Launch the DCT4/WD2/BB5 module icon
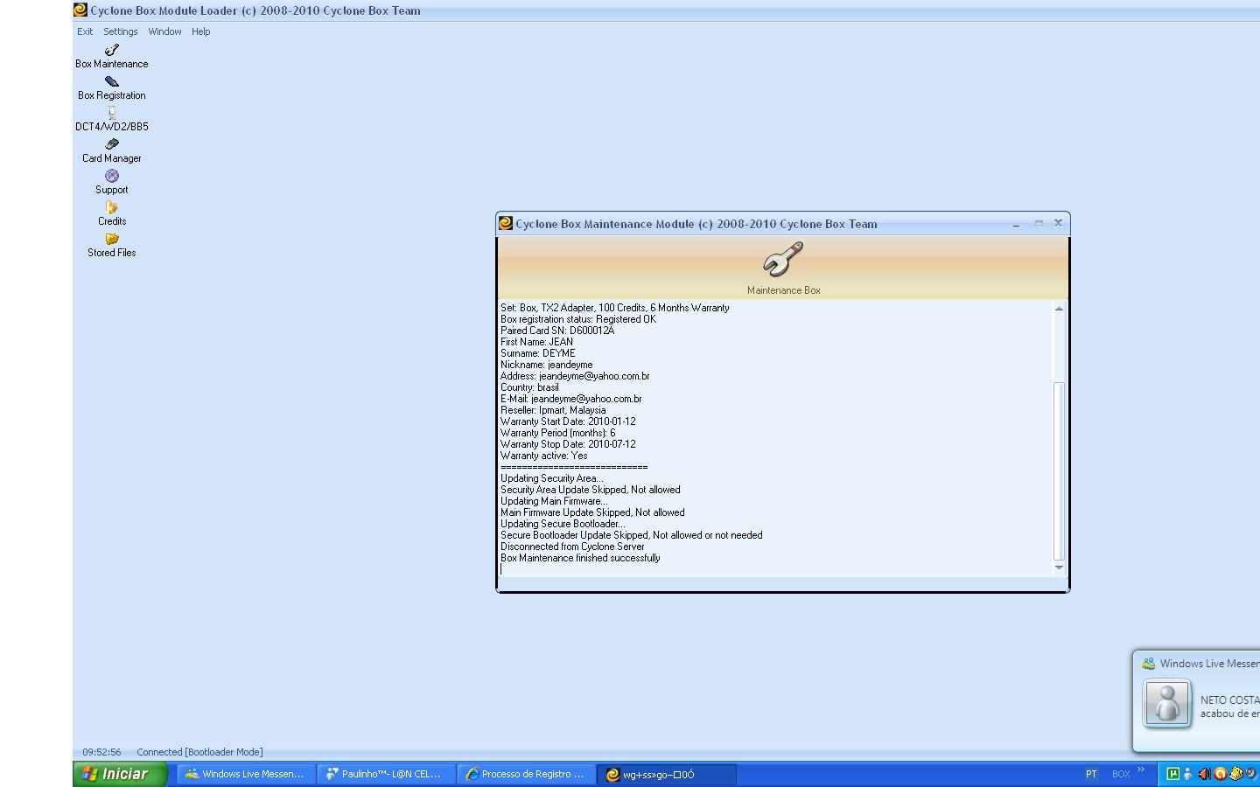Screen dimensions: 1260x787 (112, 113)
